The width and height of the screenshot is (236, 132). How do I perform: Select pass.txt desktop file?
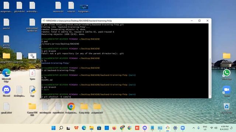pyautogui.click(x=6, y=24)
